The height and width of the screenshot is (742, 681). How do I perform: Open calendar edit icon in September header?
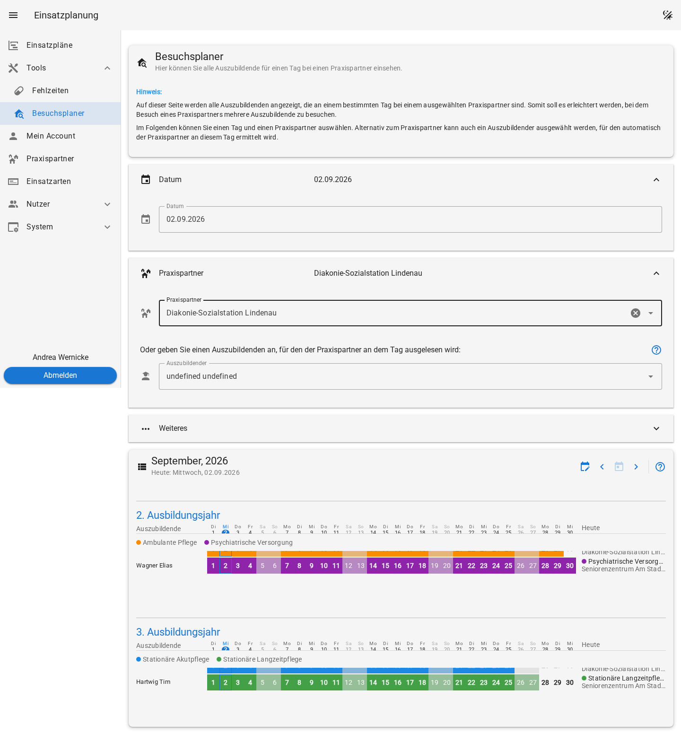point(585,467)
